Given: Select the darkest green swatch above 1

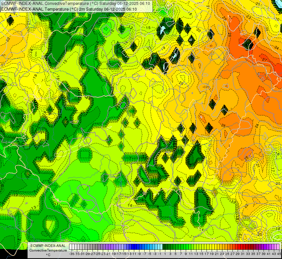Looking at the screenshot, I should tap(164, 247).
